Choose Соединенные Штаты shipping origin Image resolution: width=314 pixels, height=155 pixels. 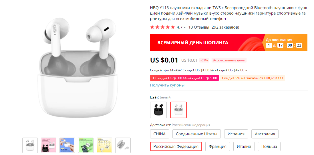[x=196, y=134]
